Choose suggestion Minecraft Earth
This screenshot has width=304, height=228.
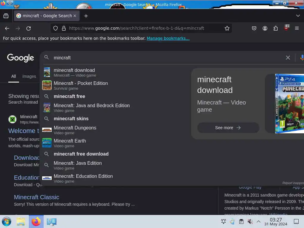(x=115, y=143)
